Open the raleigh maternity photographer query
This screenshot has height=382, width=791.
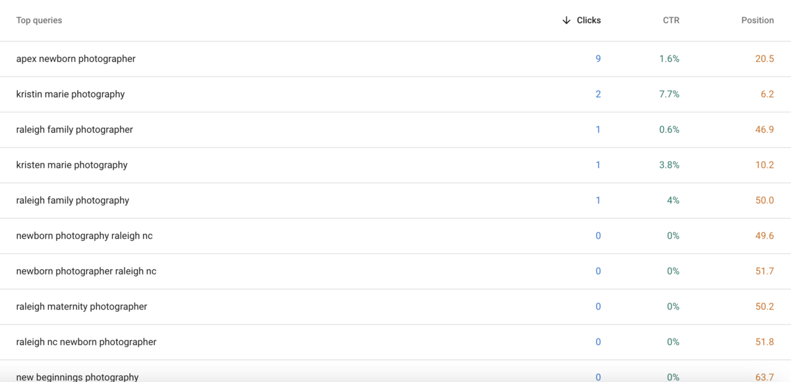[82, 307]
